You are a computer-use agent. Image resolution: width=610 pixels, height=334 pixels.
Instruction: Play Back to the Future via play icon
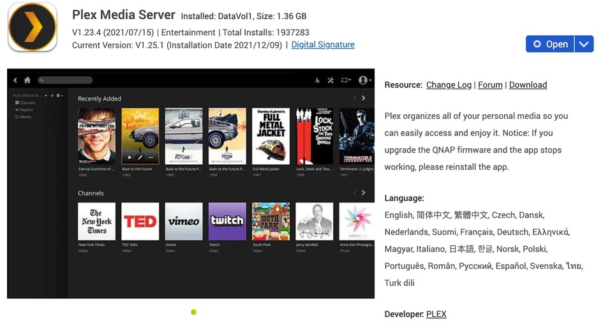[x=130, y=158]
